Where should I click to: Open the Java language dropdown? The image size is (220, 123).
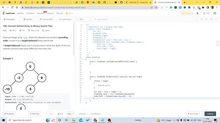[x=84, y=19]
